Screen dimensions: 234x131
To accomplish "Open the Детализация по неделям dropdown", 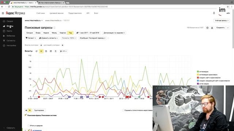I will pyautogui.click(x=114, y=33).
